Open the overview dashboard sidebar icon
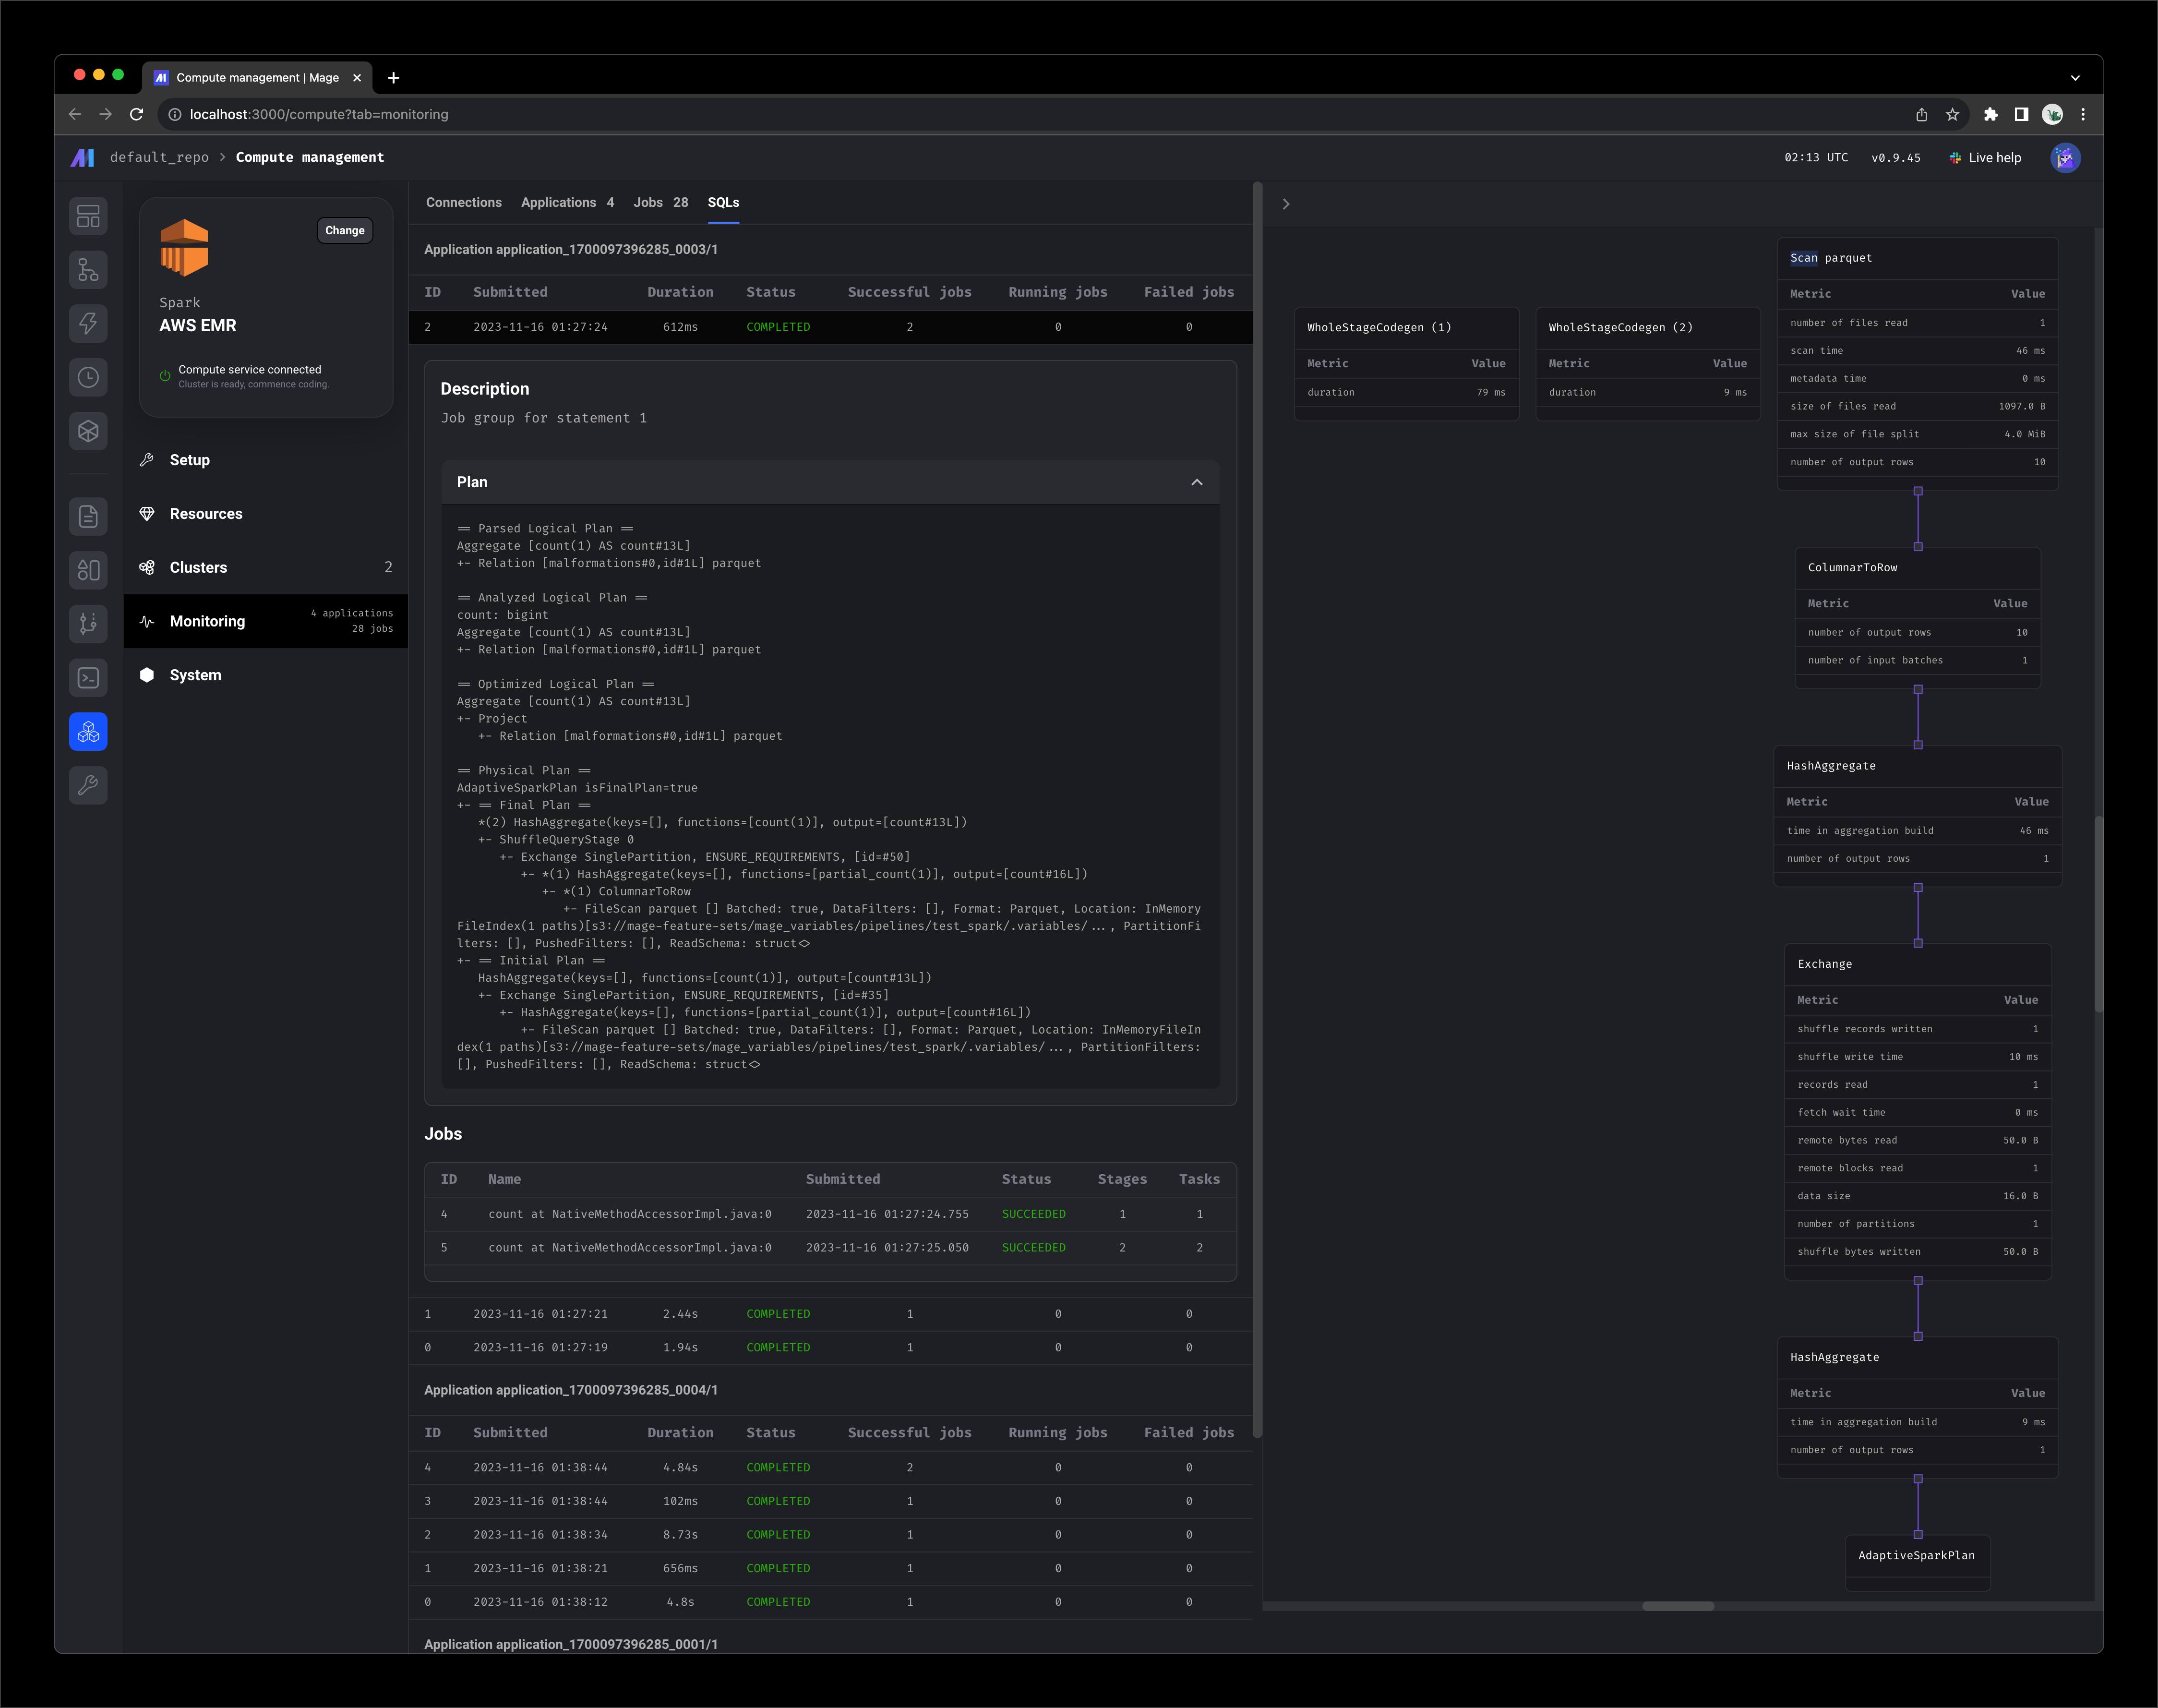The height and width of the screenshot is (1708, 2158). [x=88, y=216]
